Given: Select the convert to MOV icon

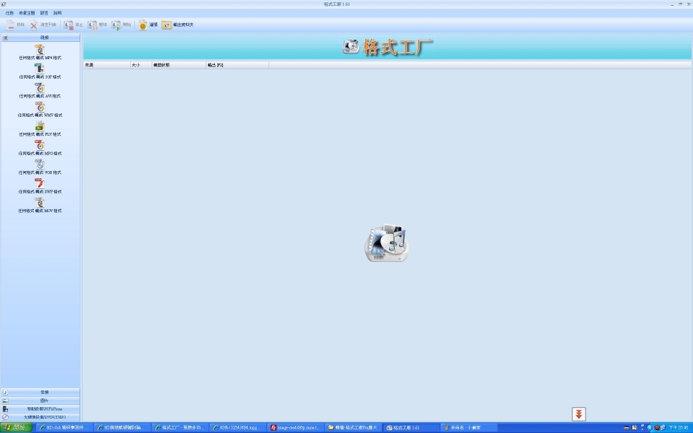Looking at the screenshot, I should pyautogui.click(x=40, y=203).
